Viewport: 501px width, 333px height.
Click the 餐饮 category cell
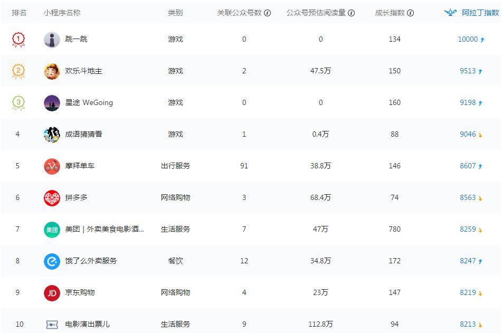[x=175, y=261]
